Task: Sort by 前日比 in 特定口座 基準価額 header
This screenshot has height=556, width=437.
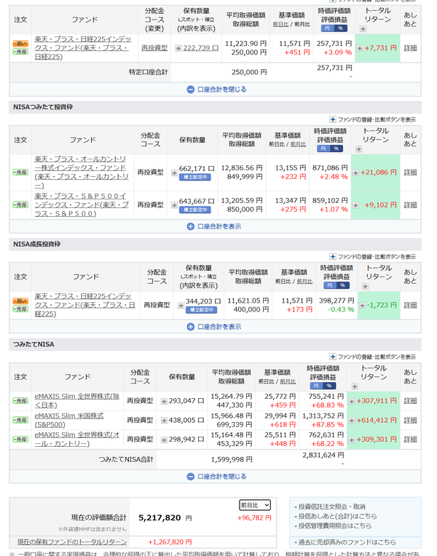Action: pos(280,25)
